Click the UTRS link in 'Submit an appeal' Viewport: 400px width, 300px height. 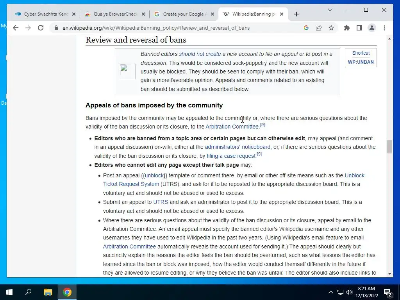161,202
